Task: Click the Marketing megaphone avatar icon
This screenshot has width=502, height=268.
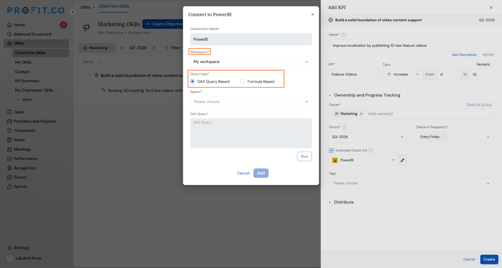Action: click(86, 28)
